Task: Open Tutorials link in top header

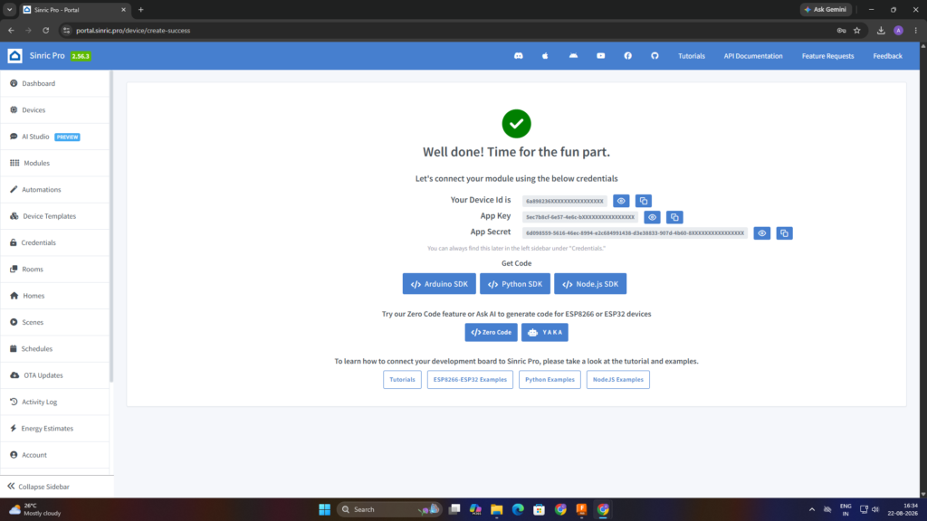Action: [x=691, y=56]
